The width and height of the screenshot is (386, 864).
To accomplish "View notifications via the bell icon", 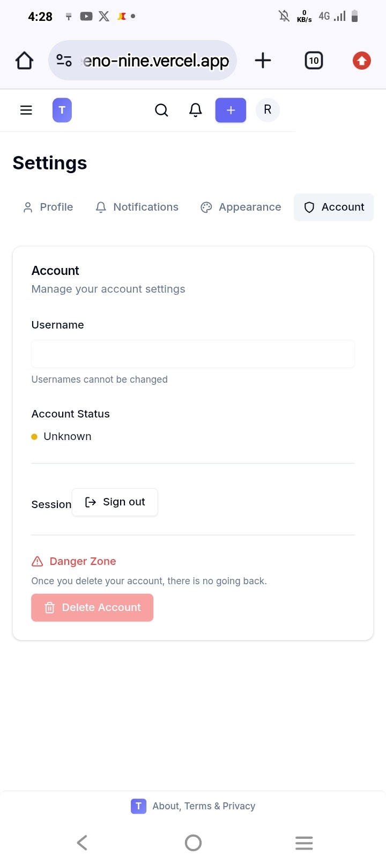I will coord(196,110).
